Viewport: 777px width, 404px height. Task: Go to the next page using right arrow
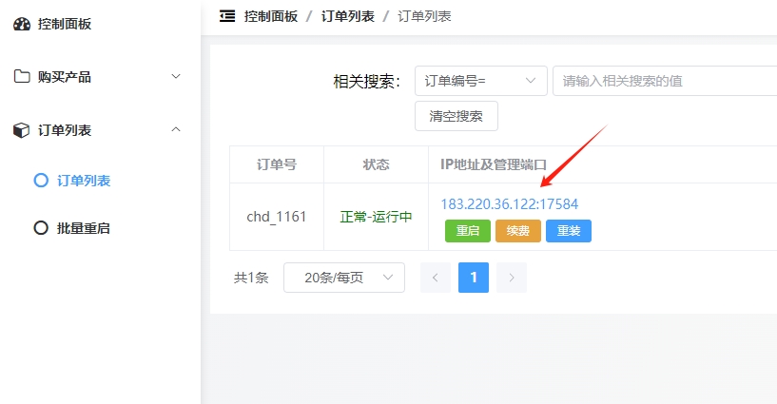click(512, 278)
